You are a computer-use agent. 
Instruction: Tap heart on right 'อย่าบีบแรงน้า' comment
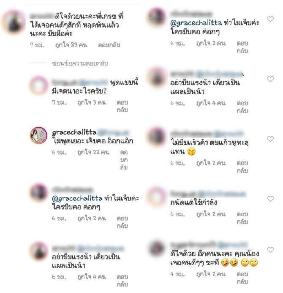pyautogui.click(x=270, y=79)
